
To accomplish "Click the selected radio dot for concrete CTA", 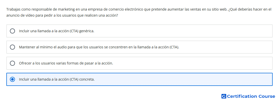I will pyautogui.click(x=12, y=79).
